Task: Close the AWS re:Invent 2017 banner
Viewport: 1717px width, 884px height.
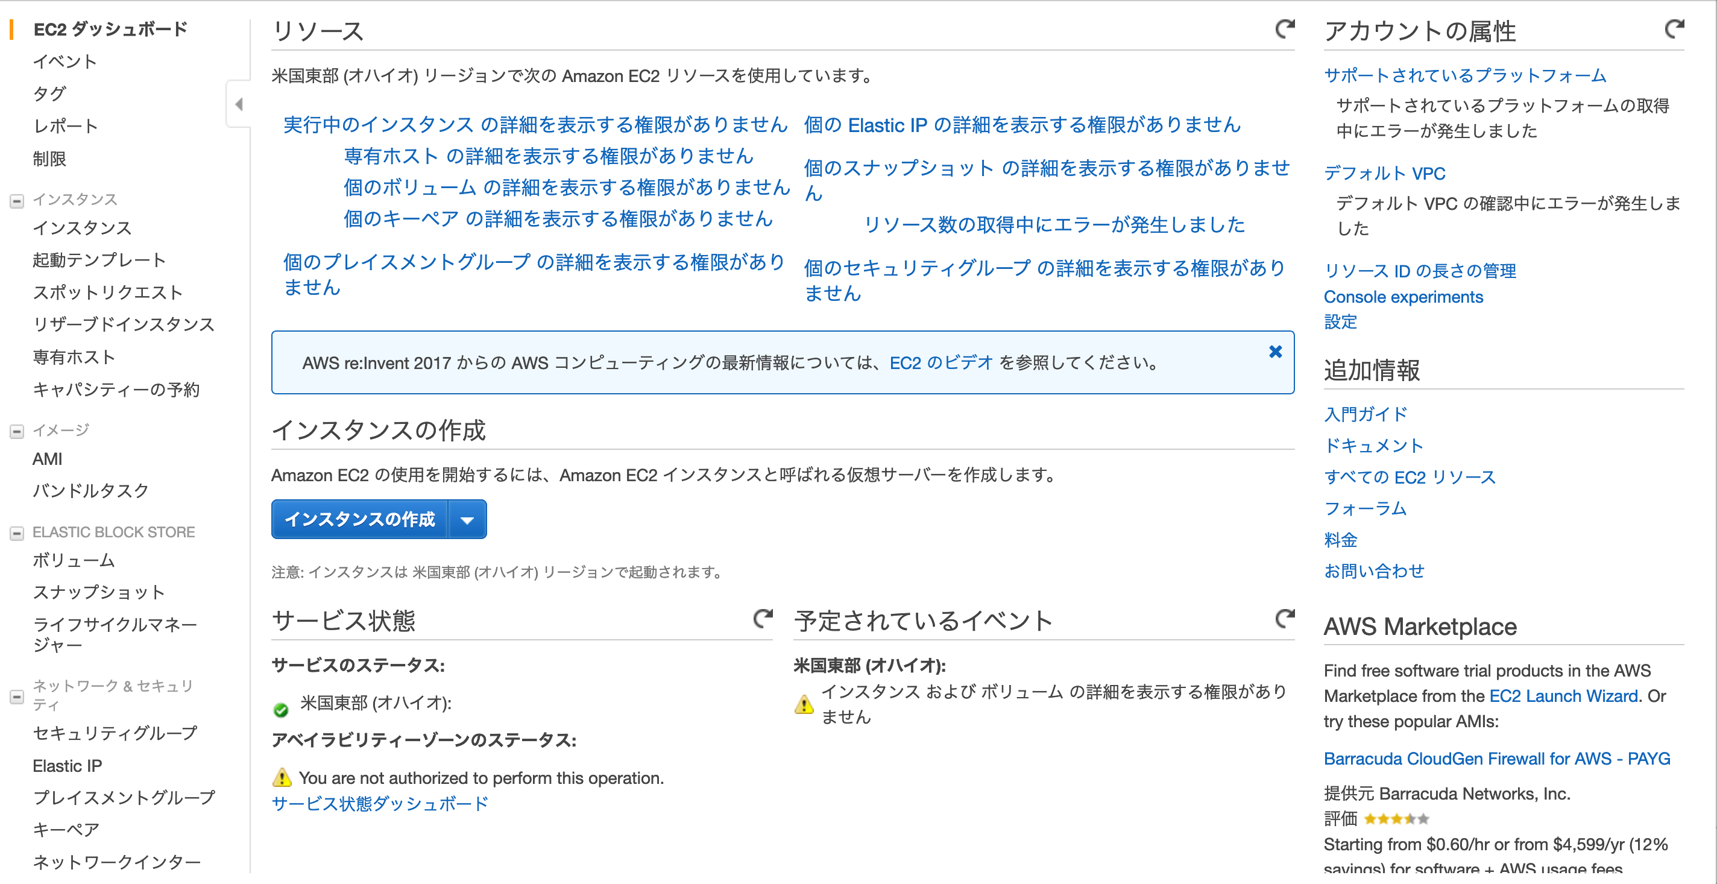Action: [x=1275, y=352]
